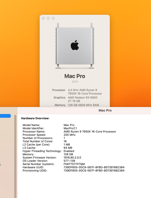Click the 2019 model year label
The width and height of the screenshot is (151, 198).
75,82
